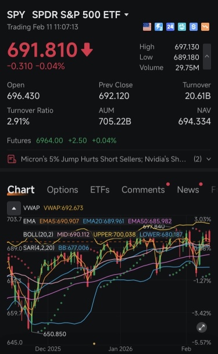Tap the Level 2 lightning badge icon
This screenshot has height=354, width=218.
[x=159, y=27]
